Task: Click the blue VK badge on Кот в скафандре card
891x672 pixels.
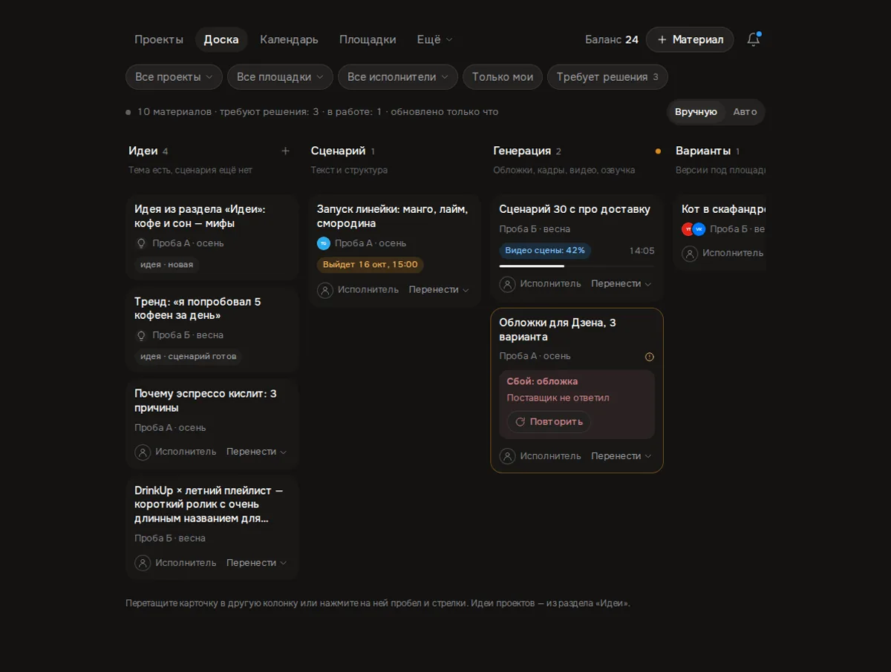Action: point(699,229)
